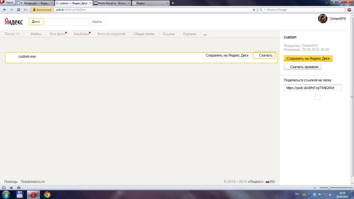Click the Opera menu button
This screenshot has height=199, width=354.
7,3
